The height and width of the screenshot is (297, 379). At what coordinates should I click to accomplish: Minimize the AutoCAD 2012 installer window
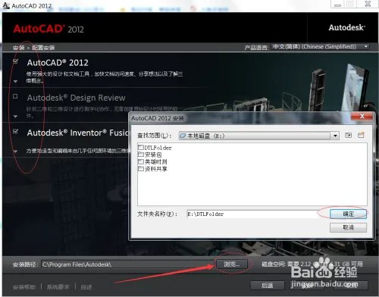point(338,5)
